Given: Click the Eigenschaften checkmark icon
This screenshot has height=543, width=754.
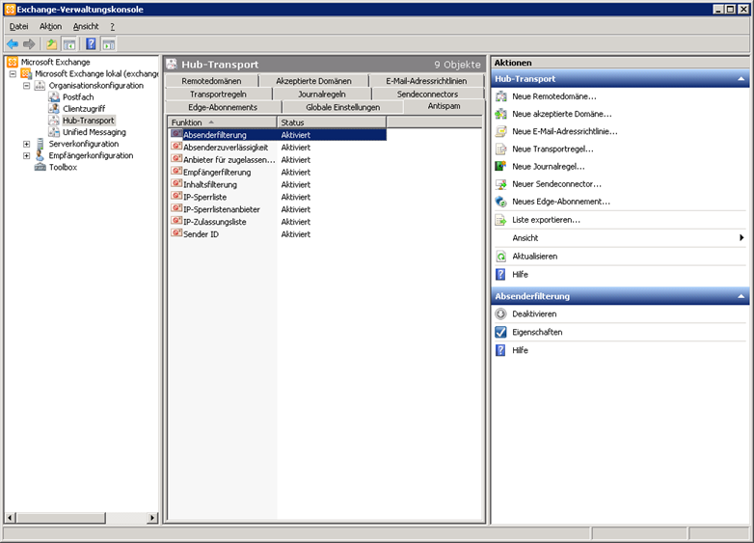Looking at the screenshot, I should pos(500,332).
